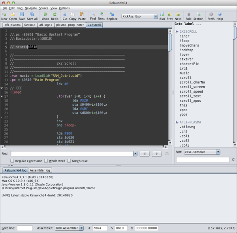The width and height of the screenshot is (237, 233).
Task: Switch to the plasma-prop-noter tab
Action: (71, 24)
